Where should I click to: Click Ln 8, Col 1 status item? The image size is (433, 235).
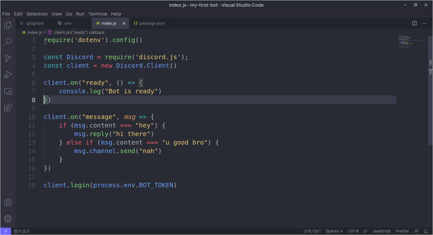pos(312,231)
